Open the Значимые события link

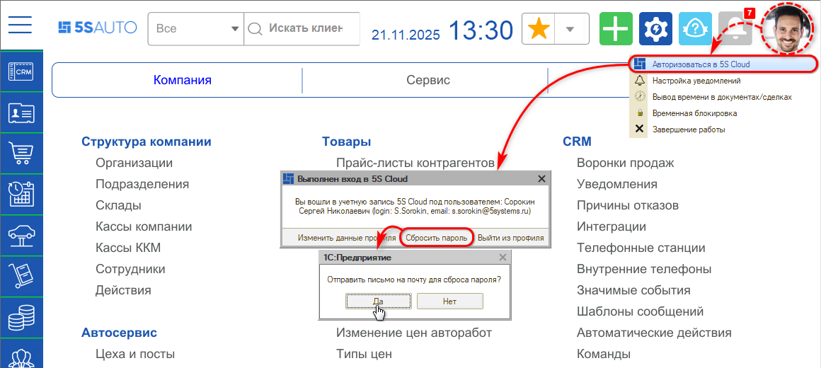click(633, 290)
